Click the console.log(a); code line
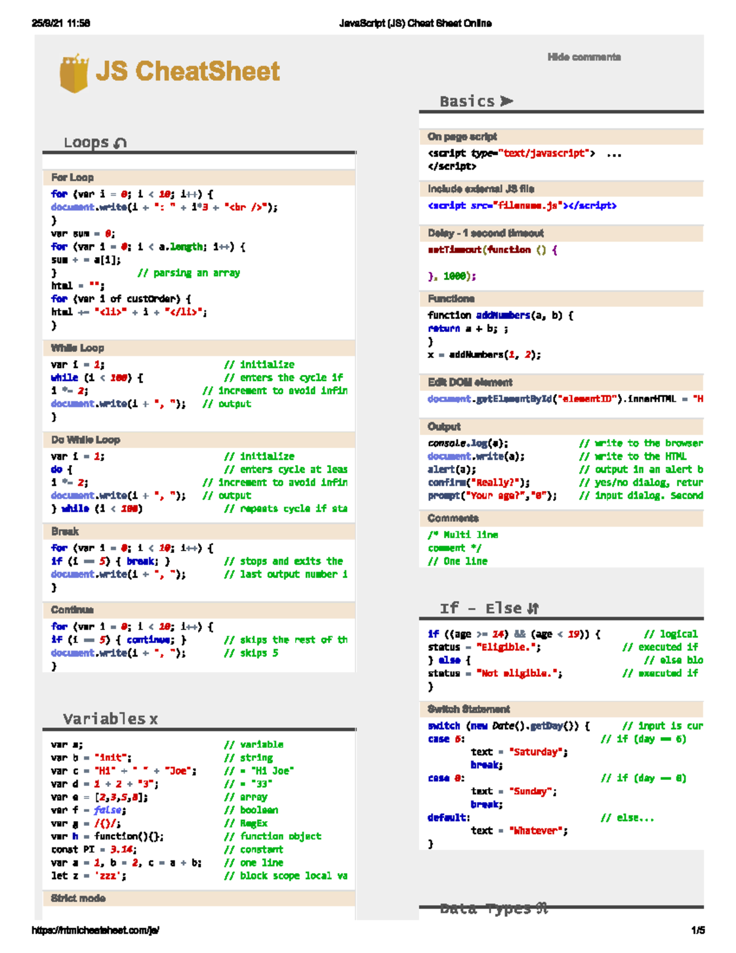Viewport: 736px width, 953px height. [x=468, y=443]
